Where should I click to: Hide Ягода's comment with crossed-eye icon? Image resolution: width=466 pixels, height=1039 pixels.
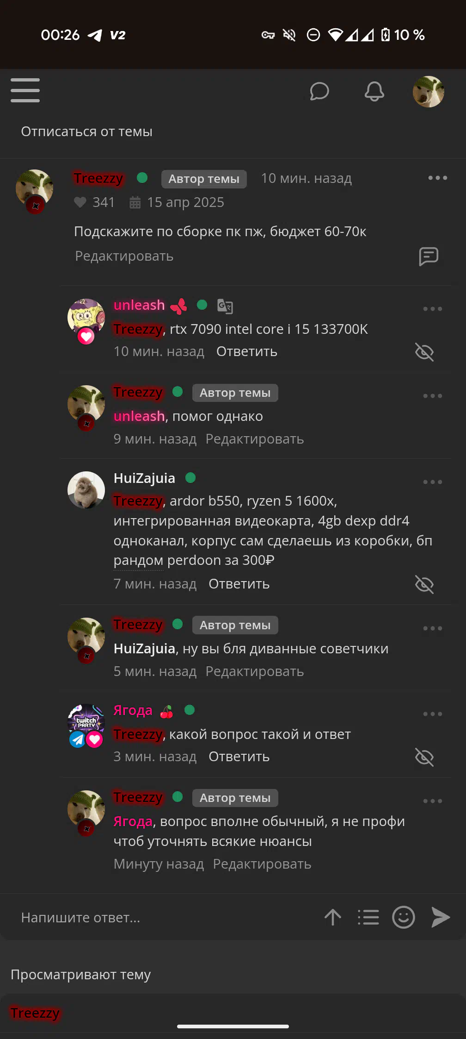[x=424, y=757]
